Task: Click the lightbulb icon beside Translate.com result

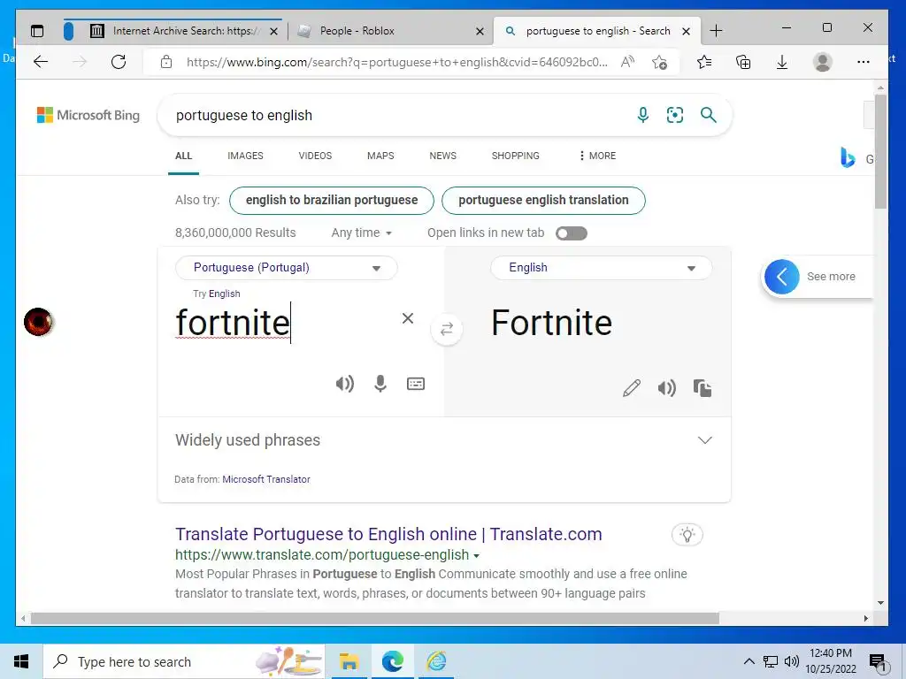Action: (x=687, y=535)
